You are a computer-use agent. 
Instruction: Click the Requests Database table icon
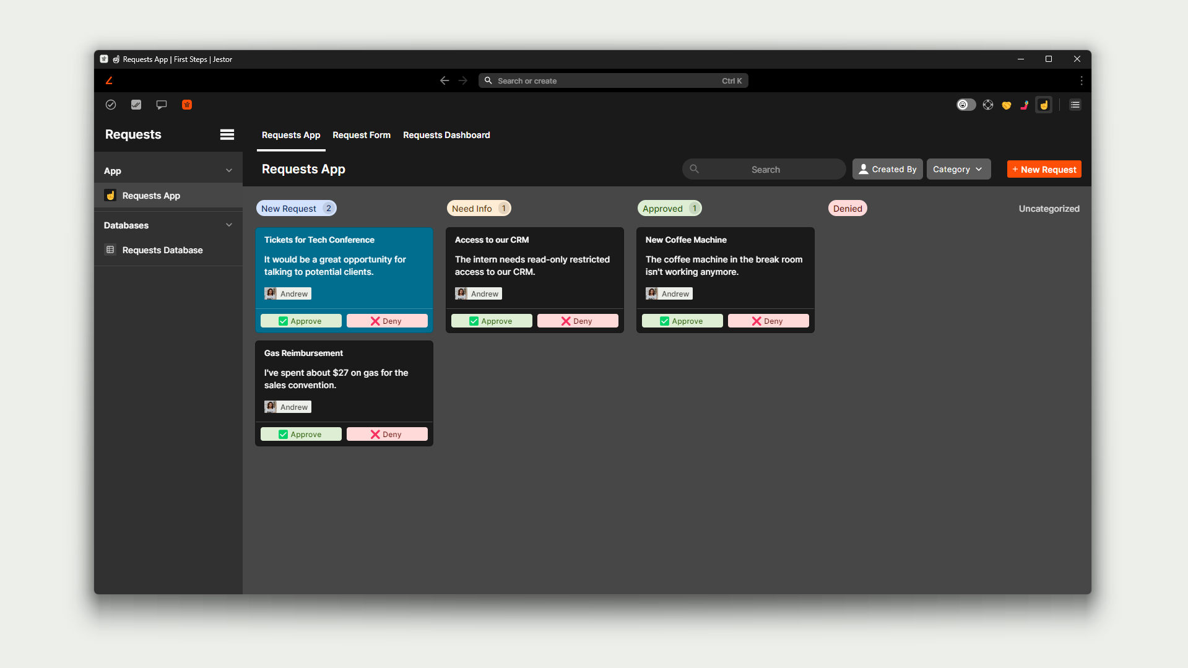tap(110, 250)
